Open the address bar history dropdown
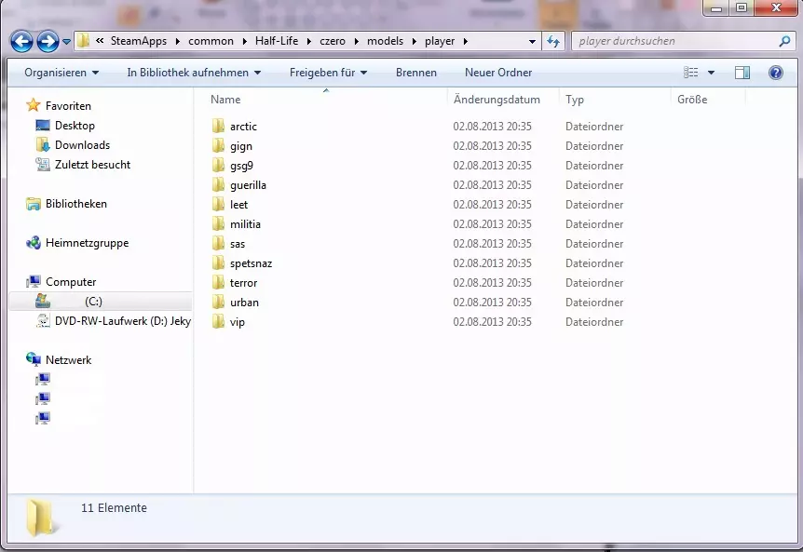This screenshot has height=552, width=803. 532,42
